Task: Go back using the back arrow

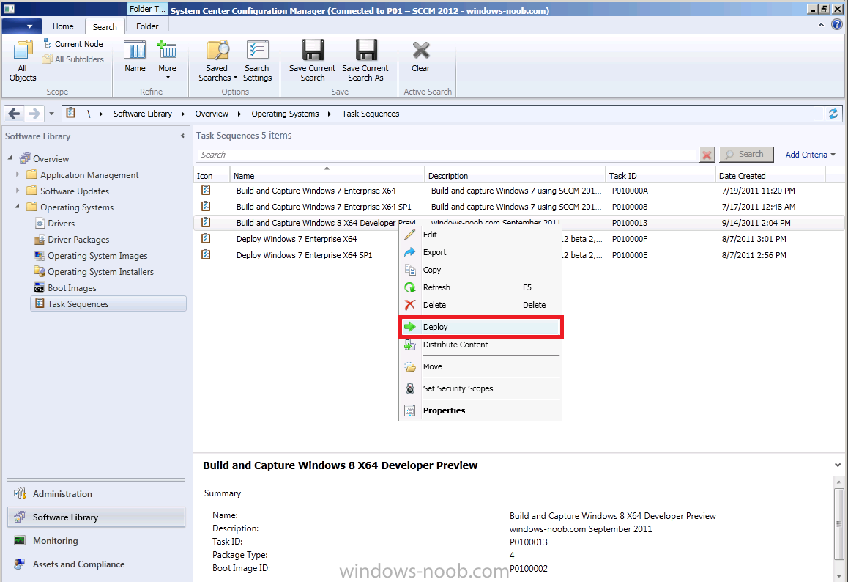Action: point(14,114)
